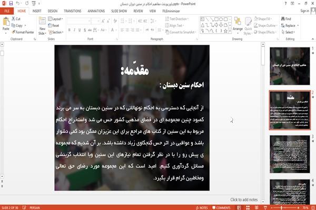The height and width of the screenshot is (210, 316).
Task: Expand the Select dropdown in Editing
Action: [x=289, y=32]
